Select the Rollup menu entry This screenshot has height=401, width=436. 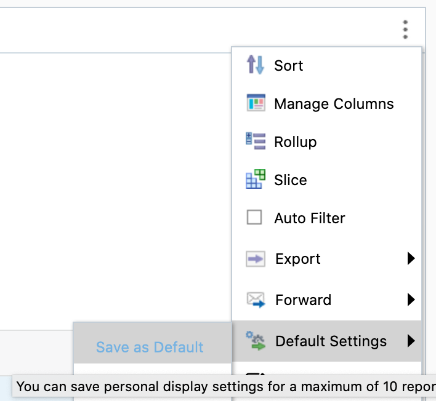point(296,142)
